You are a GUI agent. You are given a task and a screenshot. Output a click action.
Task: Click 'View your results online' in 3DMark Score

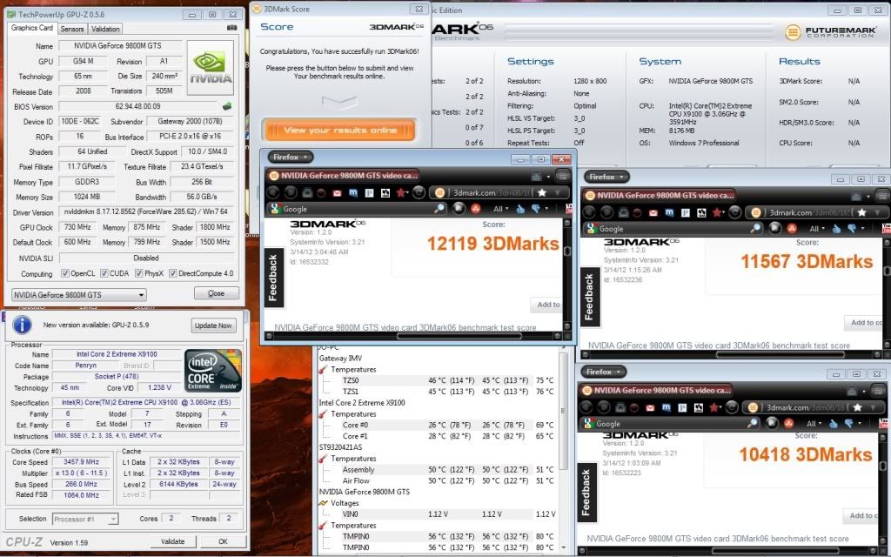click(339, 131)
